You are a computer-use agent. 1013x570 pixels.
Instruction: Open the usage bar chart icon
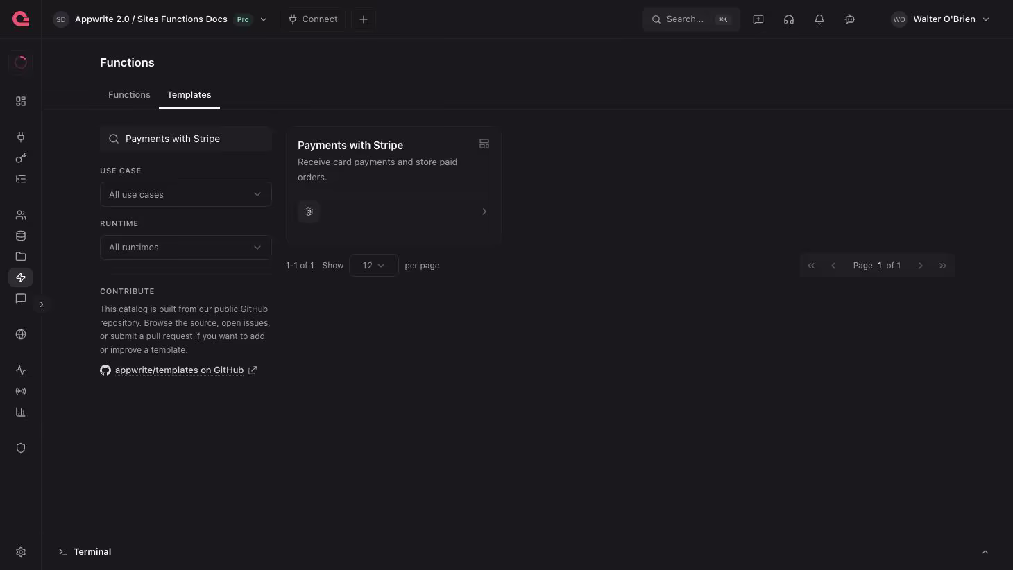(21, 412)
